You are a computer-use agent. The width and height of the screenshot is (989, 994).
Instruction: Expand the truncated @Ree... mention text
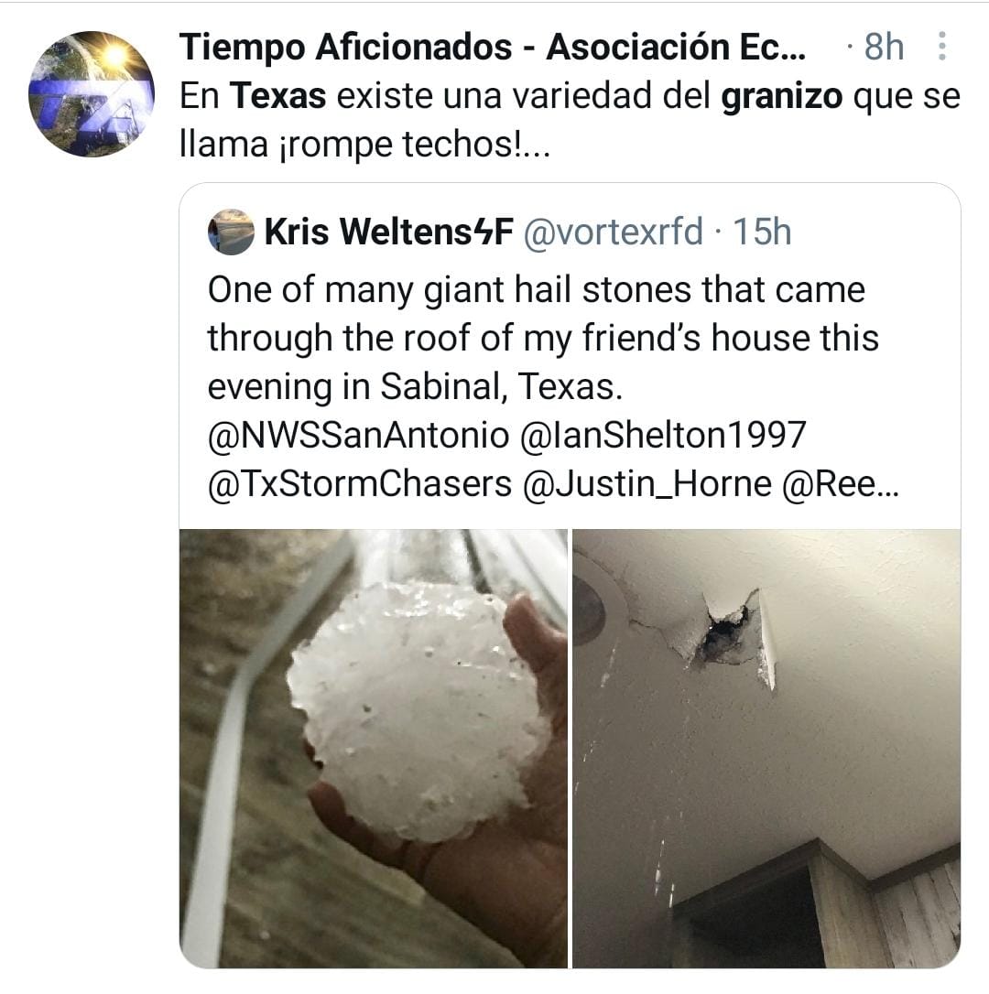tap(842, 484)
